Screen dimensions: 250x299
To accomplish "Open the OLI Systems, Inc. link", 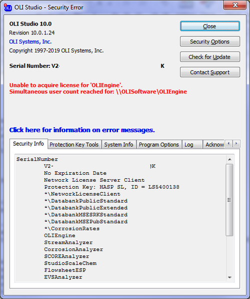I will click(30, 41).
